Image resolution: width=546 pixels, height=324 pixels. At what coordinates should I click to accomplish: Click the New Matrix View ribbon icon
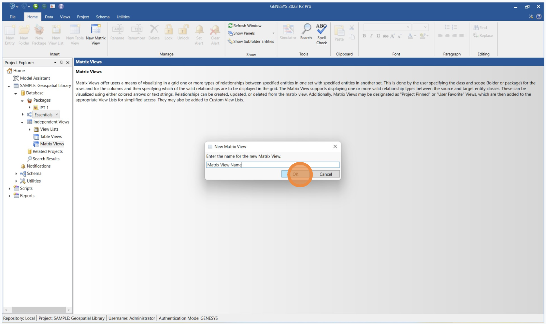coord(96,30)
